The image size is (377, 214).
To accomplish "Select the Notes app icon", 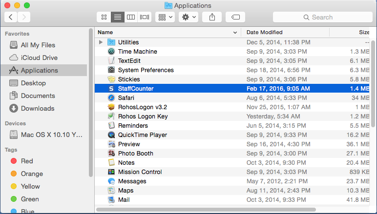I will pos(111,162).
